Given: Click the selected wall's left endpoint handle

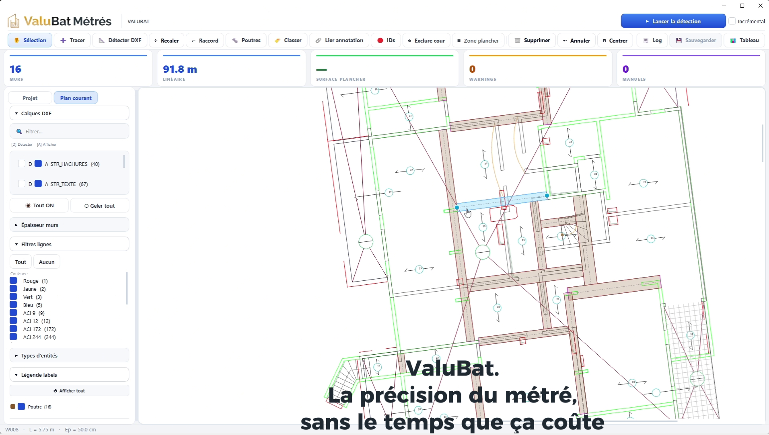Looking at the screenshot, I should [x=457, y=208].
